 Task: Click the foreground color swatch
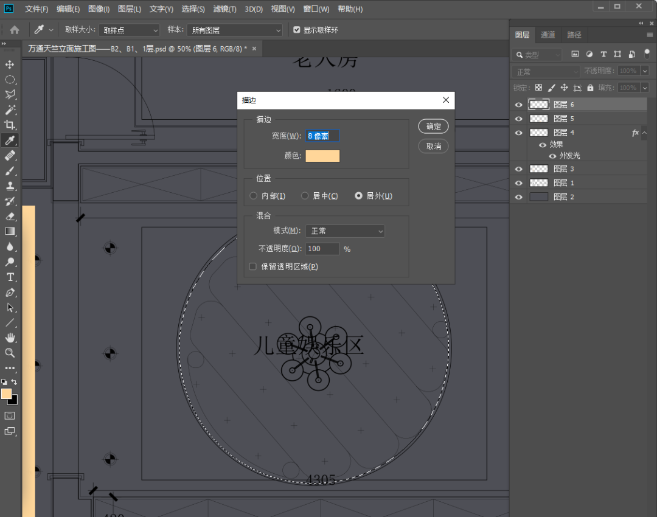point(6,394)
